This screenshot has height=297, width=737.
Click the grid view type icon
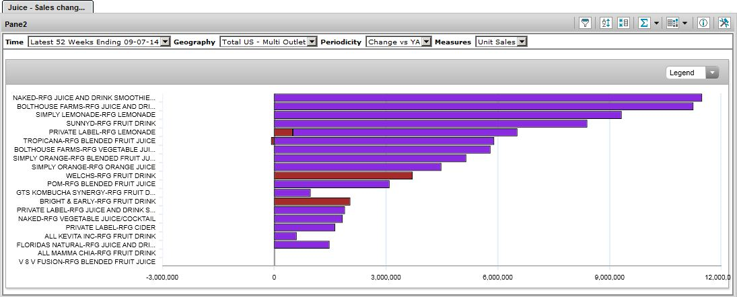coord(672,23)
